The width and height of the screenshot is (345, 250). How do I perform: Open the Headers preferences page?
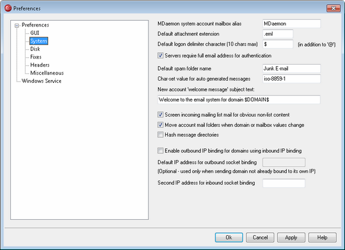[40, 65]
